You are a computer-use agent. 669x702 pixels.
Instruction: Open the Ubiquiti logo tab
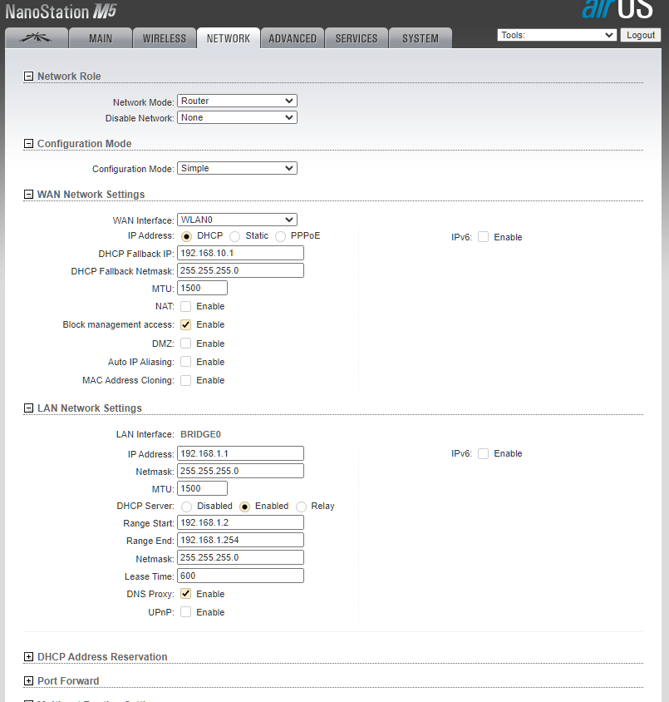point(37,38)
